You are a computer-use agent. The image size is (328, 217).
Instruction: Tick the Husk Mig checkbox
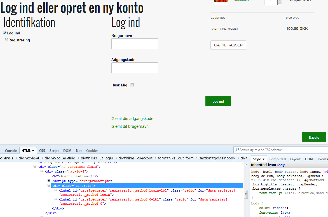tap(132, 85)
